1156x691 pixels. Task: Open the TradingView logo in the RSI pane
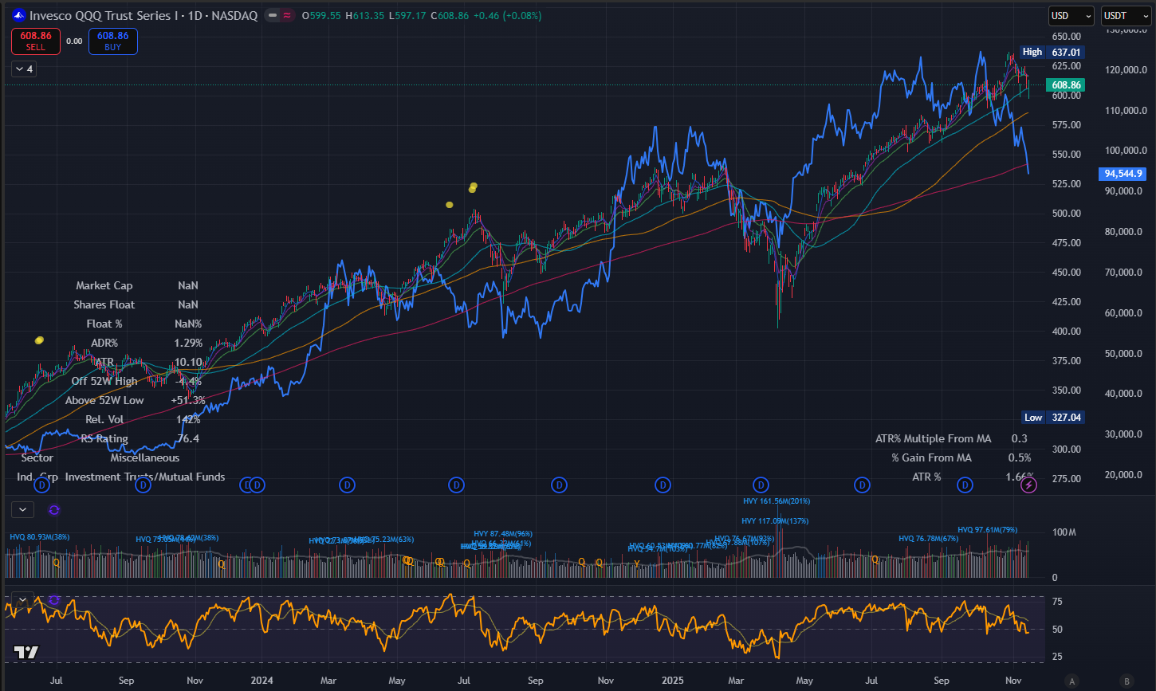[26, 652]
